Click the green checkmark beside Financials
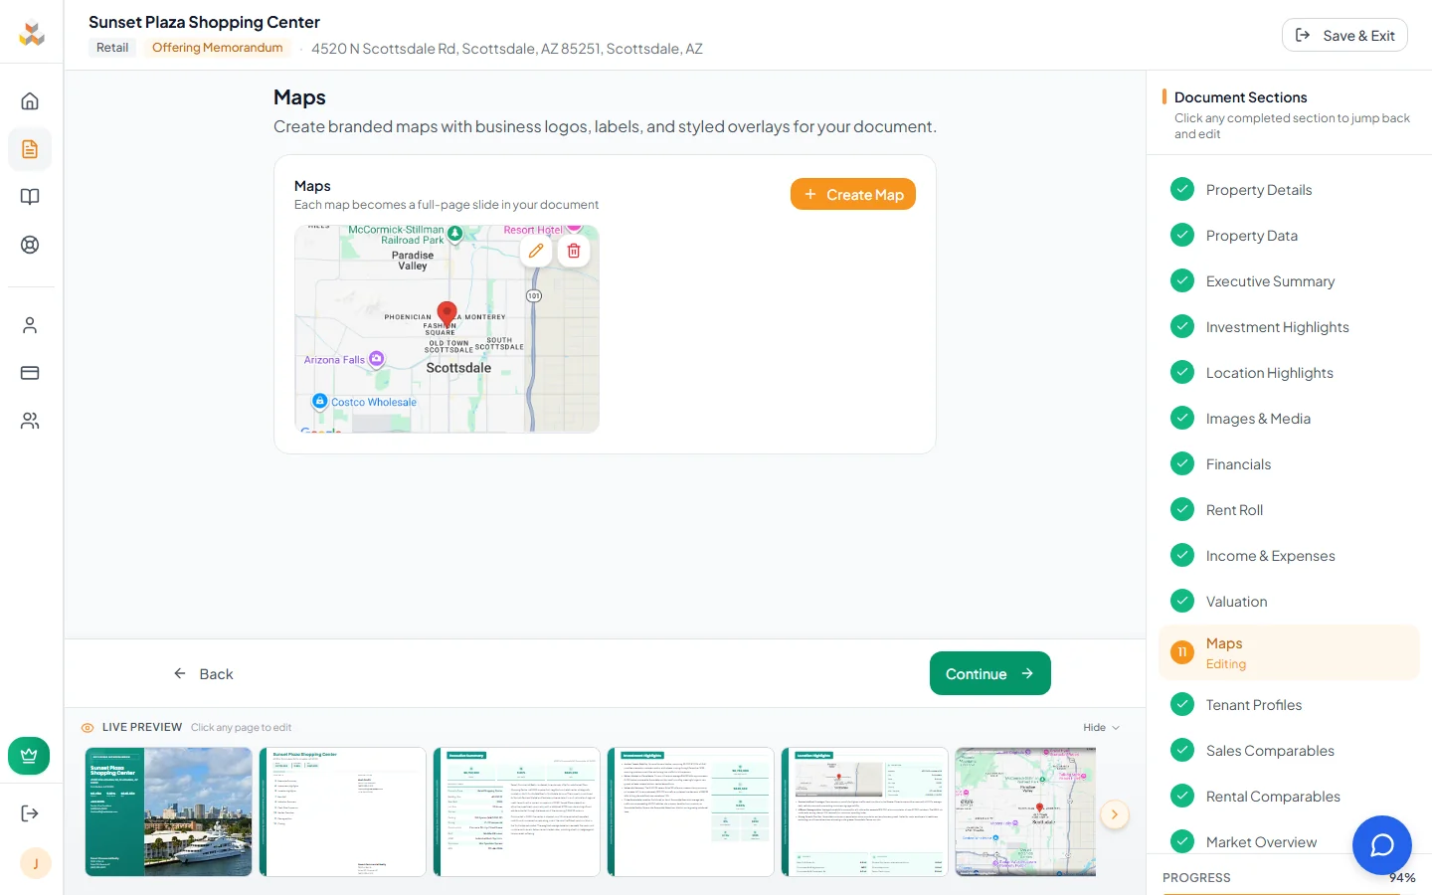Image resolution: width=1432 pixels, height=895 pixels. click(x=1182, y=463)
